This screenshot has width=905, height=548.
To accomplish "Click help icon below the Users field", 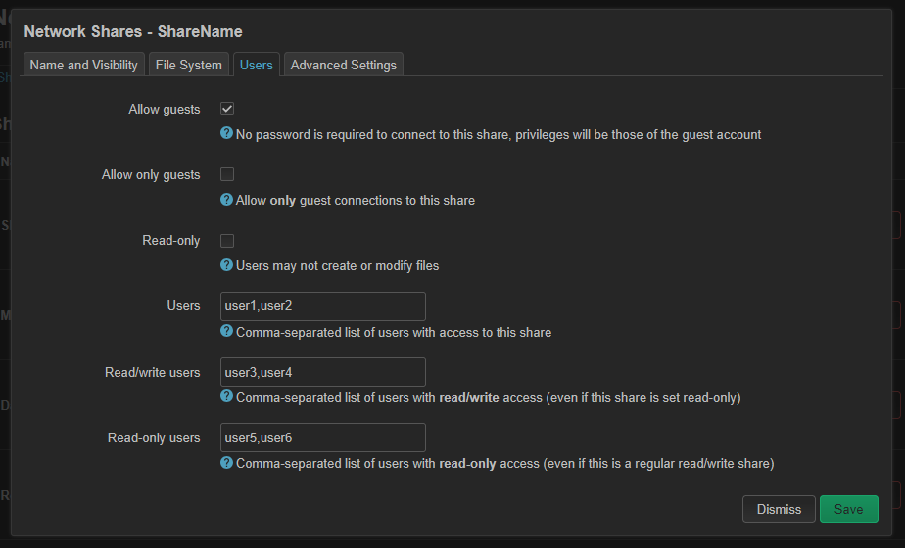I will 226,331.
